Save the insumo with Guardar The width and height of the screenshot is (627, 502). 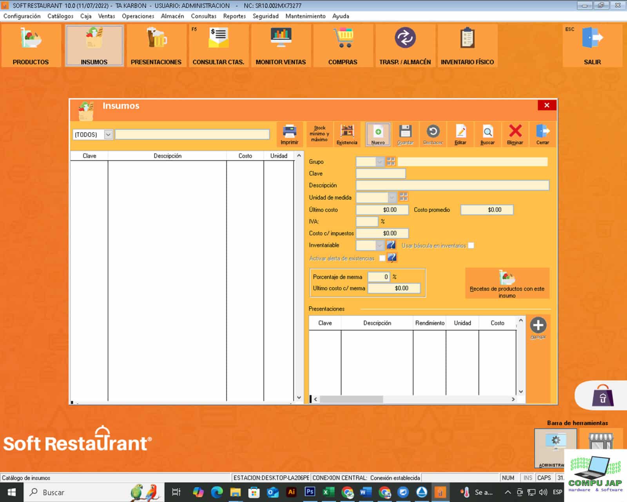point(406,135)
